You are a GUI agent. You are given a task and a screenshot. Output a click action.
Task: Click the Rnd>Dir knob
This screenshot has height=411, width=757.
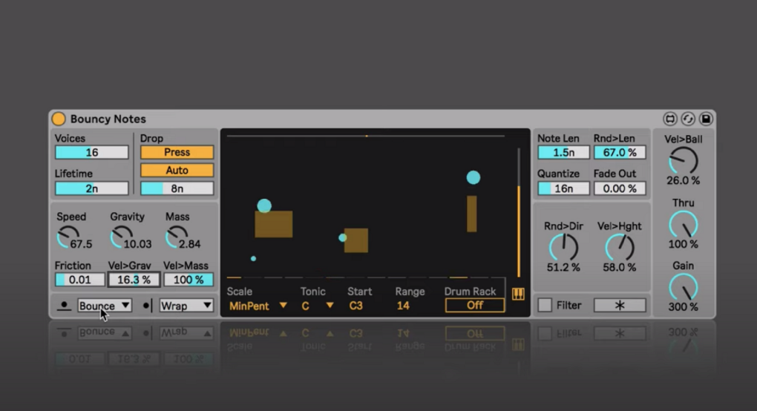(x=563, y=248)
